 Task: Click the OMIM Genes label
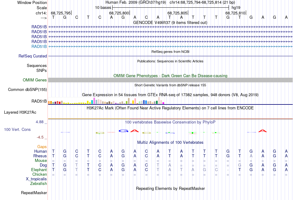click(35, 80)
